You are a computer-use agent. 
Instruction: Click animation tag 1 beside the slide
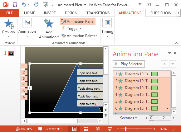(24, 66)
